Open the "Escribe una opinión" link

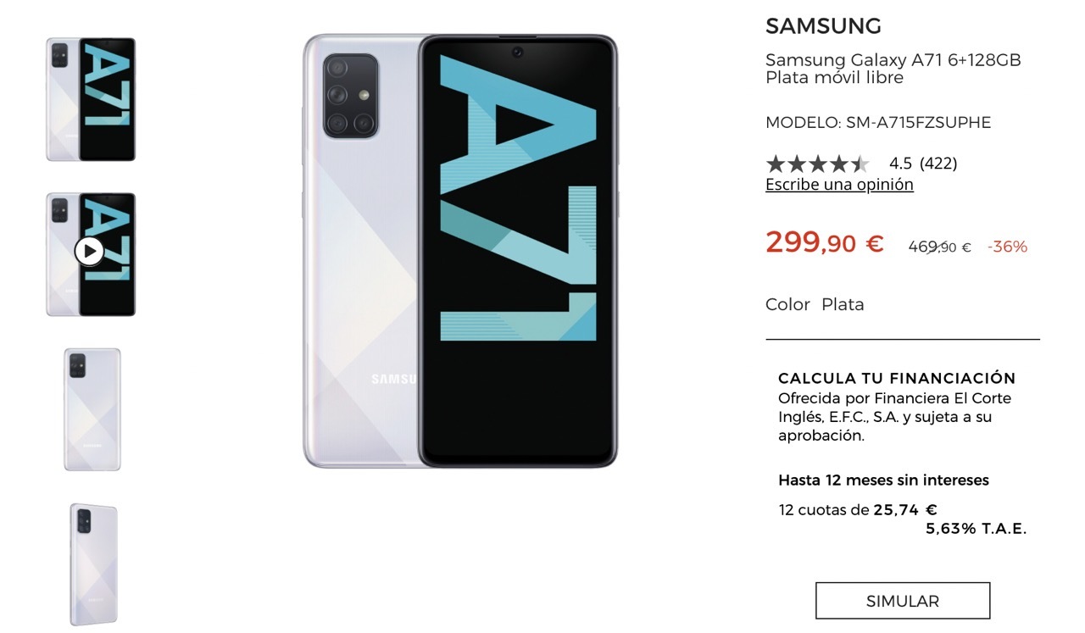click(x=839, y=185)
